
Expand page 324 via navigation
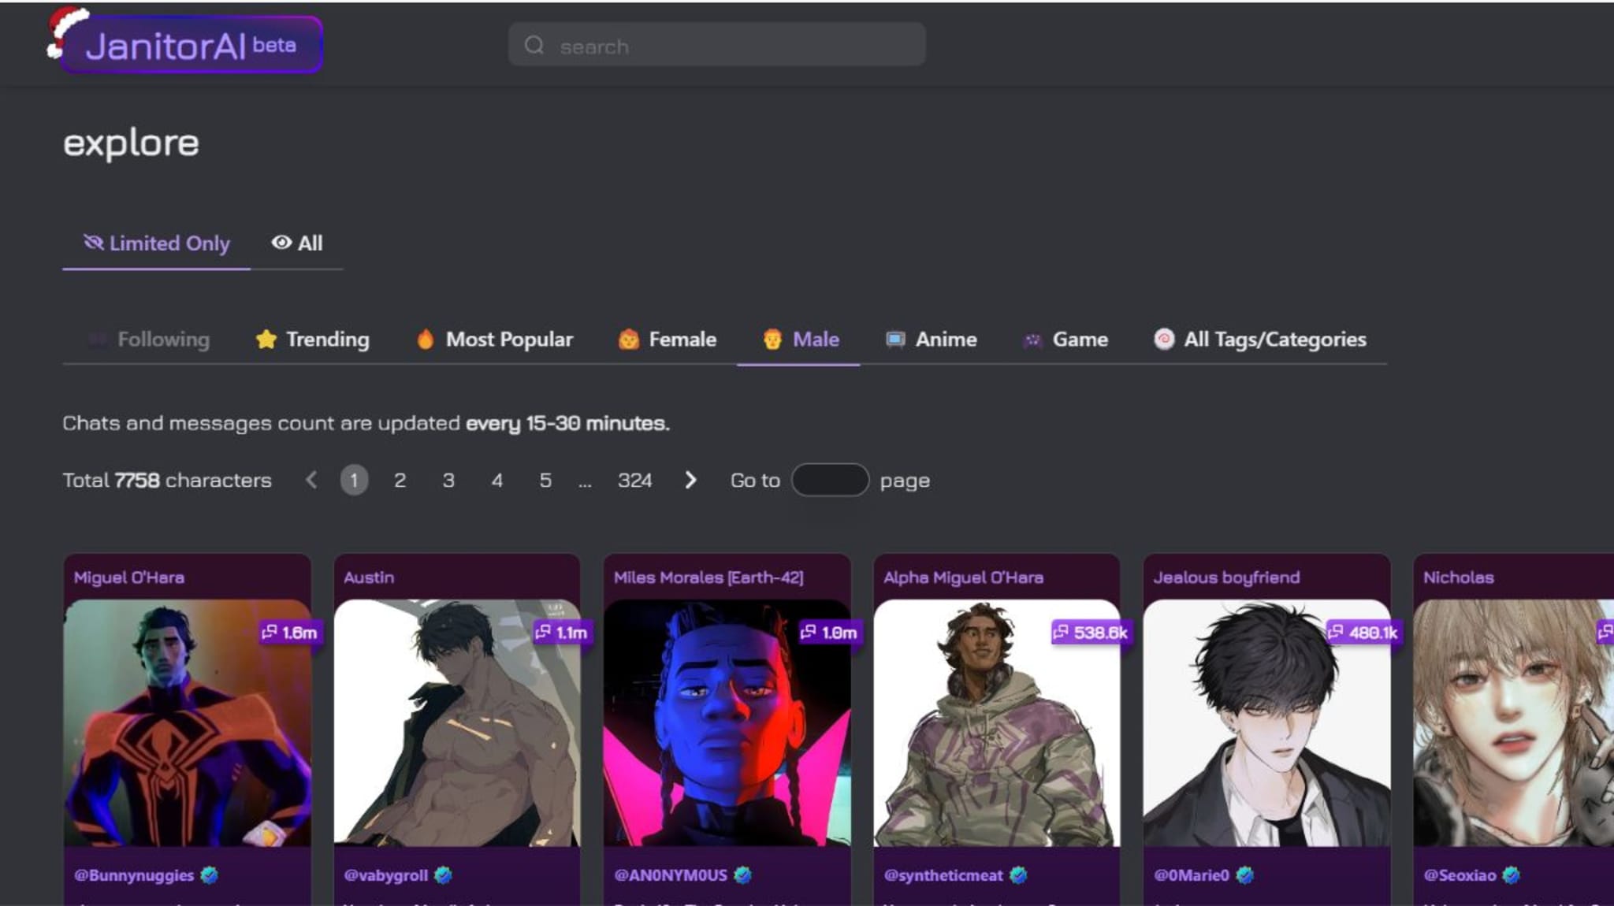(635, 478)
